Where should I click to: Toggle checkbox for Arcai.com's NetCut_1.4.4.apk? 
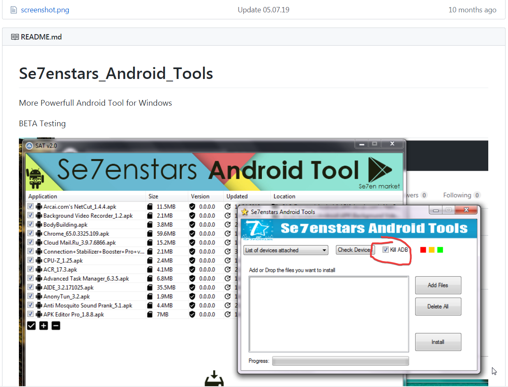(x=30, y=206)
